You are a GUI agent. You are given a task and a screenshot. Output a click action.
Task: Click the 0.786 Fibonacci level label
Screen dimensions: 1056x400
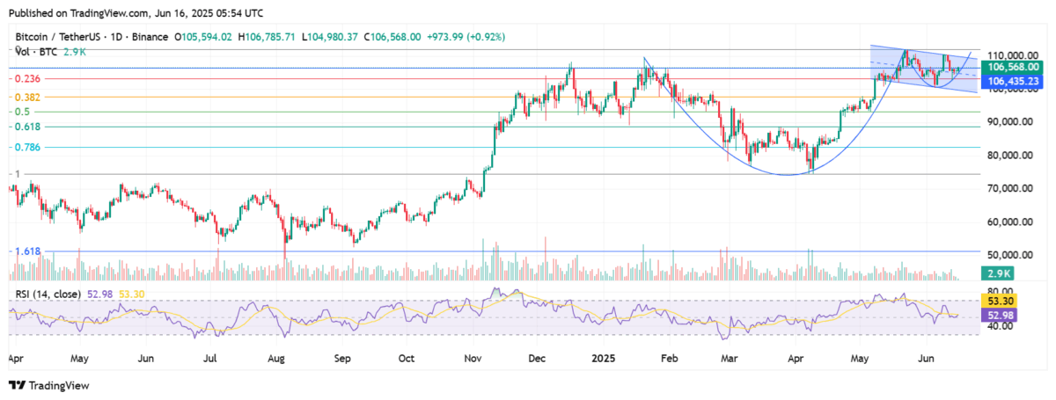click(29, 148)
